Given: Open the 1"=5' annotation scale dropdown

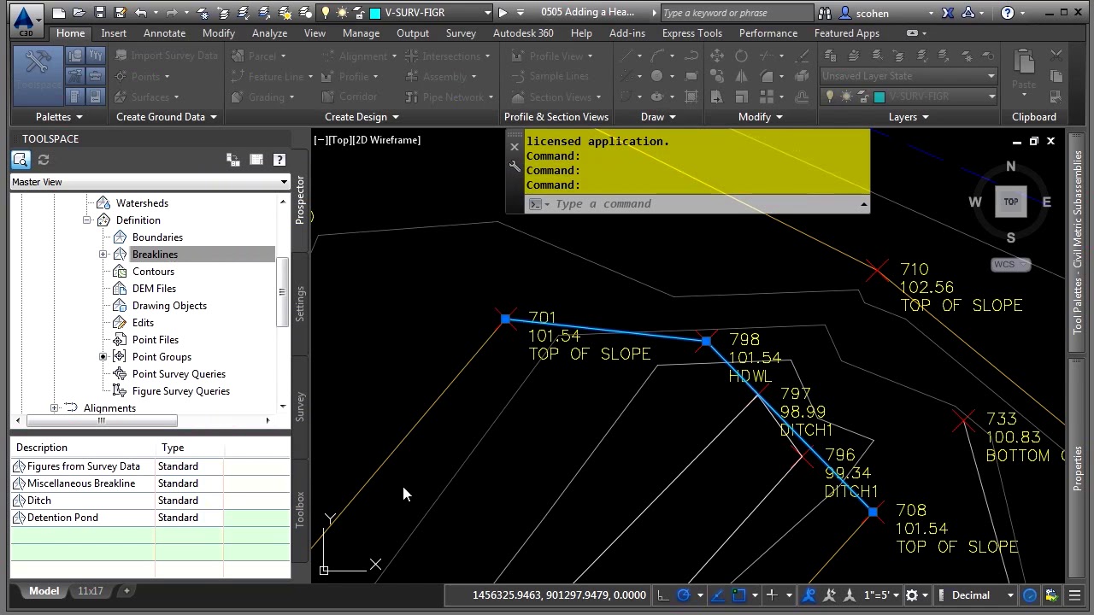Looking at the screenshot, I should [x=882, y=595].
